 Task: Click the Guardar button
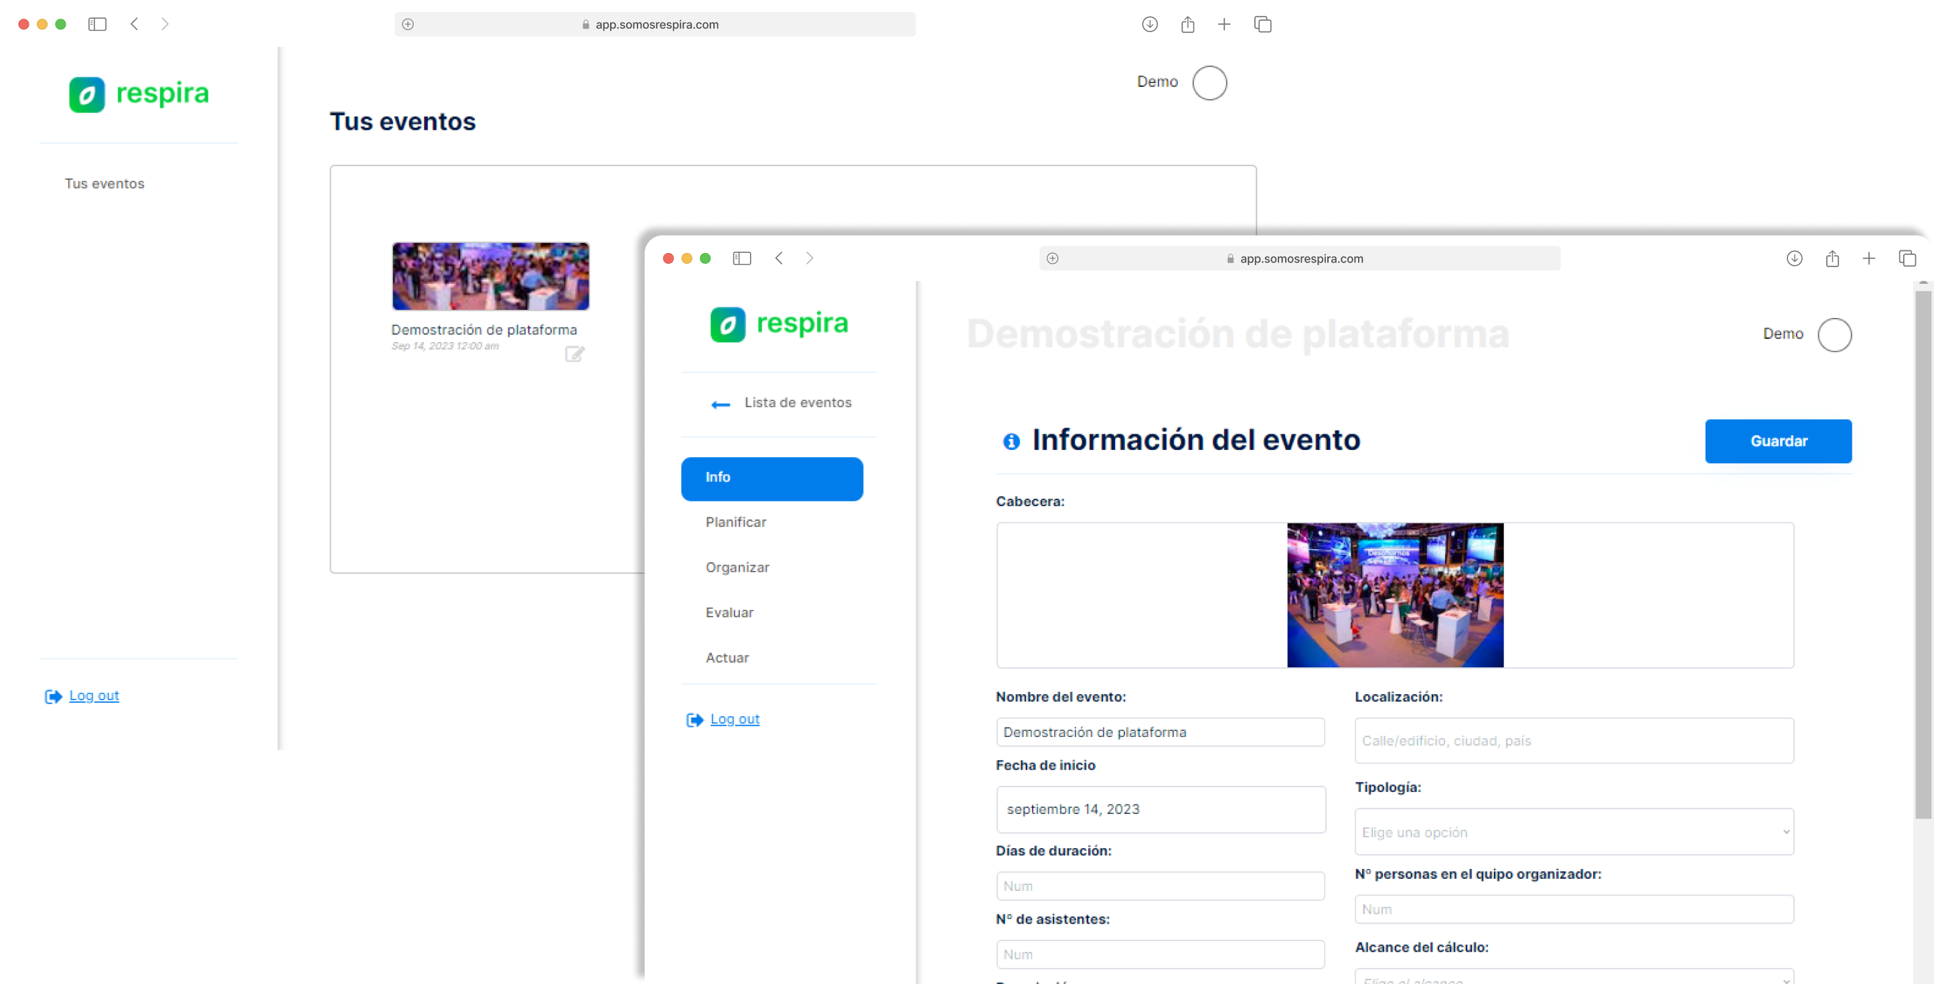pyautogui.click(x=1778, y=440)
